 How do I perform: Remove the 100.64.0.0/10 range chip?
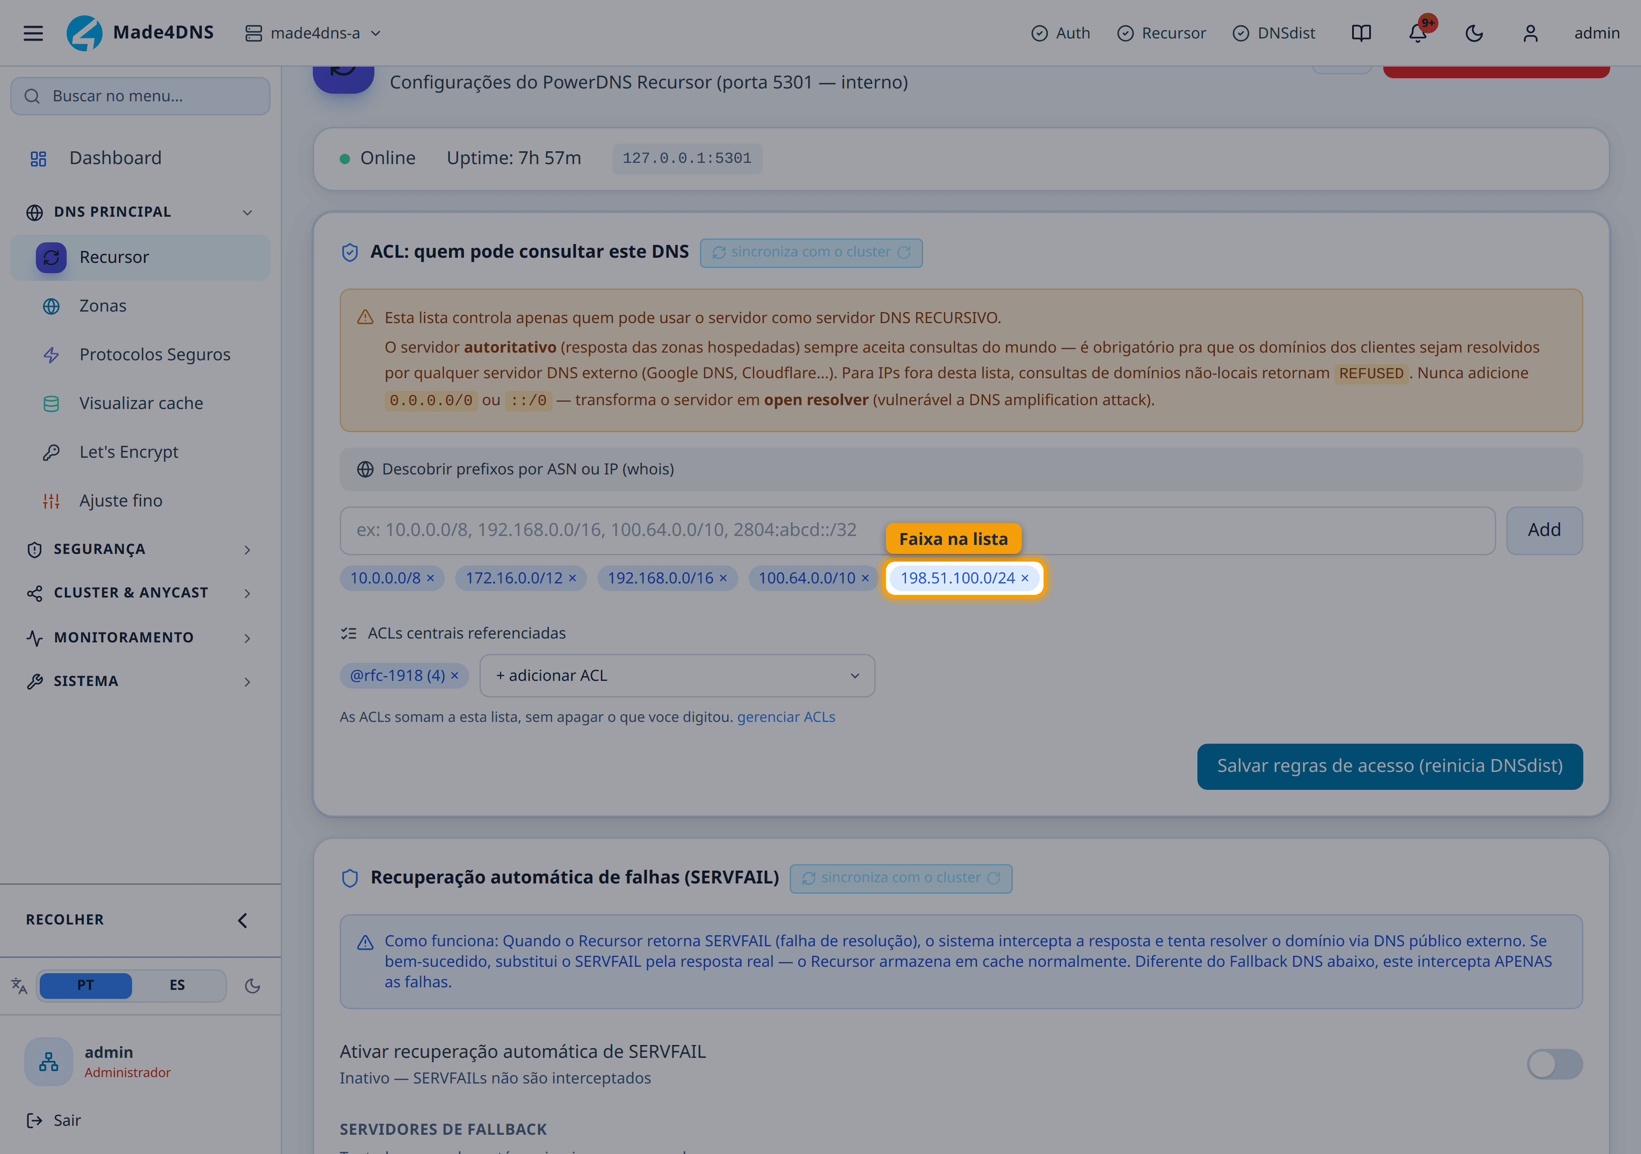tap(865, 578)
